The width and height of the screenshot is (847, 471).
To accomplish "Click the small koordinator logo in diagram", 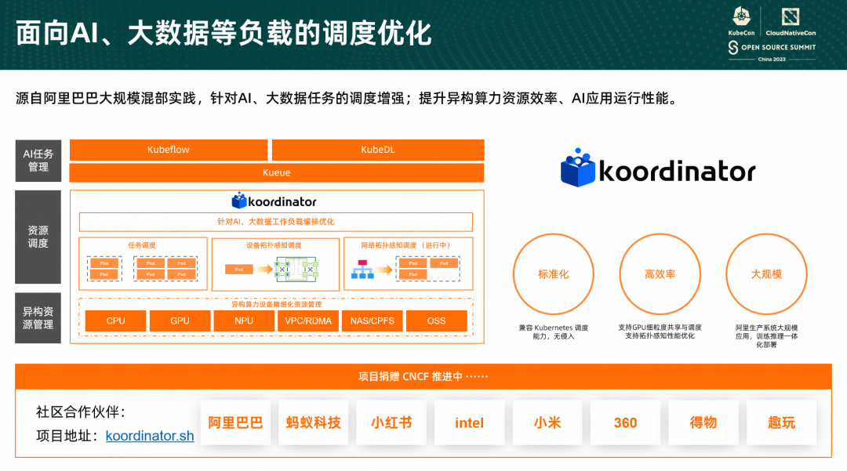I will pyautogui.click(x=274, y=201).
